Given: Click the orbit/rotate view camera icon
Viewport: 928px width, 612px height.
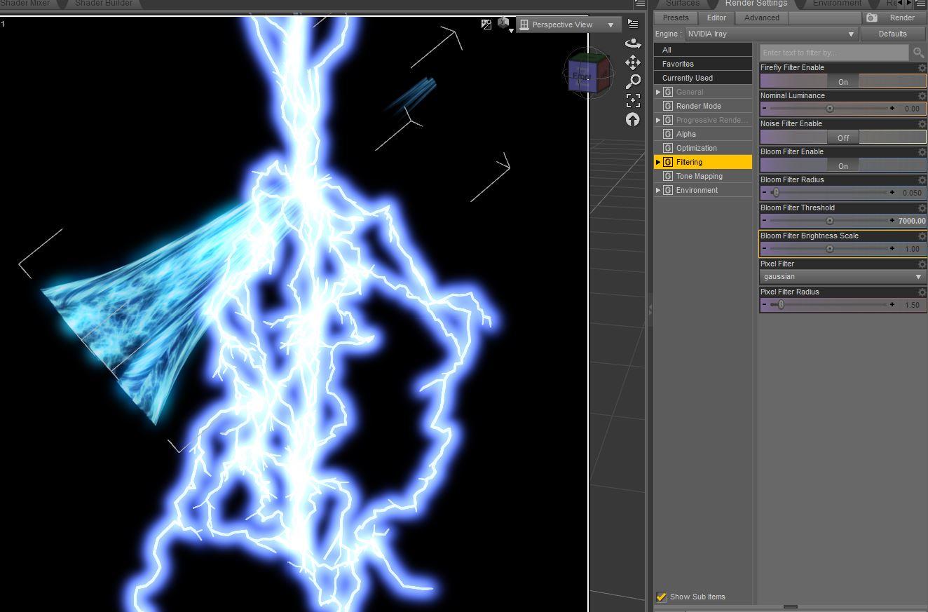Looking at the screenshot, I should 633,43.
